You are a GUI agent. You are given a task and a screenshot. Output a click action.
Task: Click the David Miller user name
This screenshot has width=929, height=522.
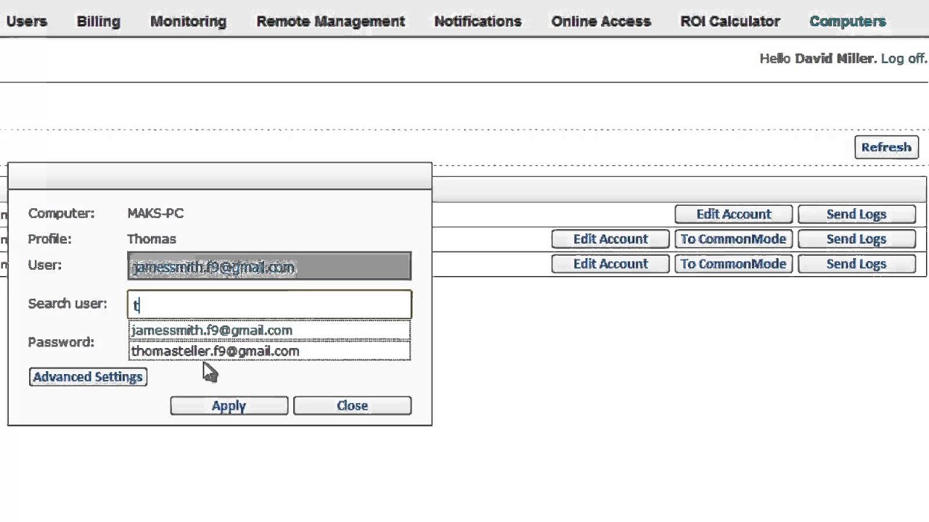[x=835, y=58]
